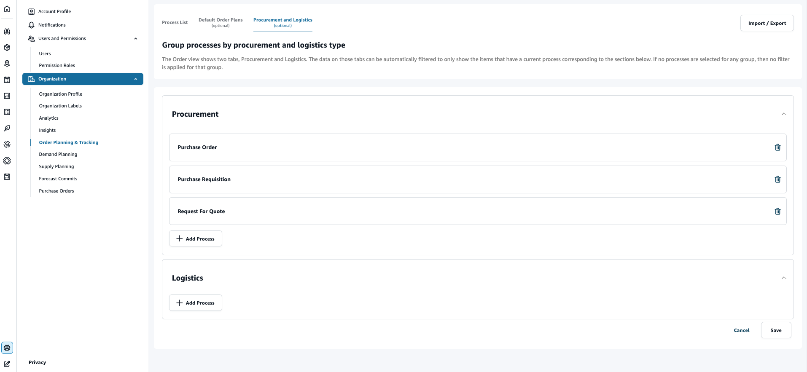This screenshot has height=372, width=807.
Task: Add Process under Logistics
Action: click(196, 303)
